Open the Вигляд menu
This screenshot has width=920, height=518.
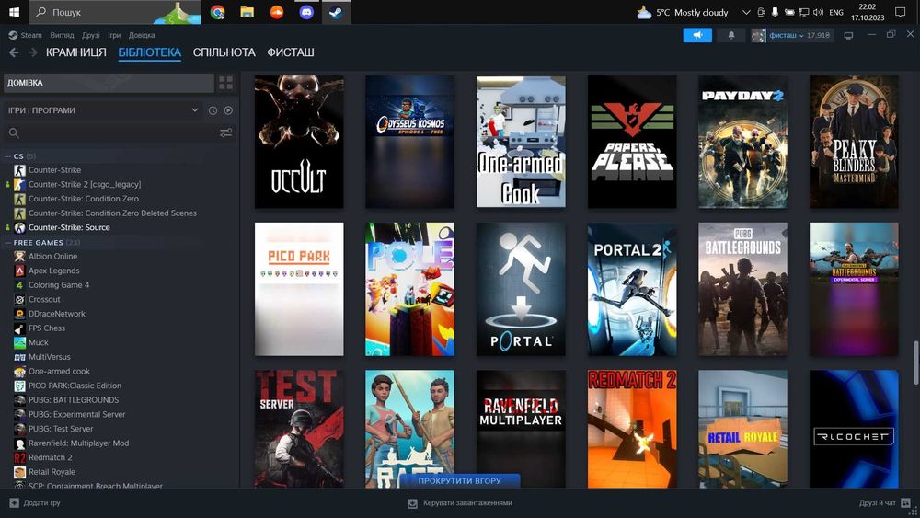pyautogui.click(x=62, y=35)
